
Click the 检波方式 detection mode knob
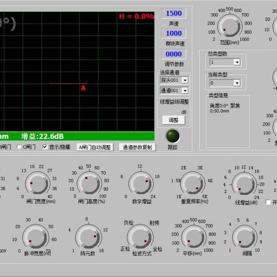click(x=140, y=236)
